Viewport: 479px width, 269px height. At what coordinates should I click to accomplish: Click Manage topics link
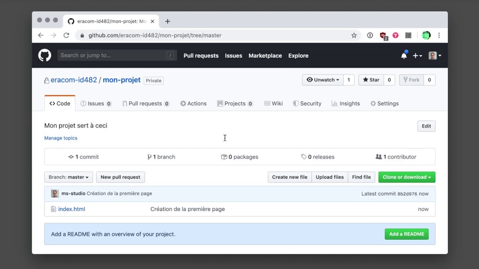(x=61, y=138)
